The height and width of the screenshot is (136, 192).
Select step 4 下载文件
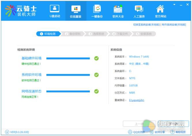click(120, 34)
